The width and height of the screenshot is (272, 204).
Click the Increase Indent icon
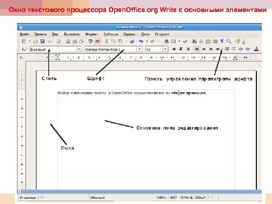pyautogui.click(x=247, y=49)
